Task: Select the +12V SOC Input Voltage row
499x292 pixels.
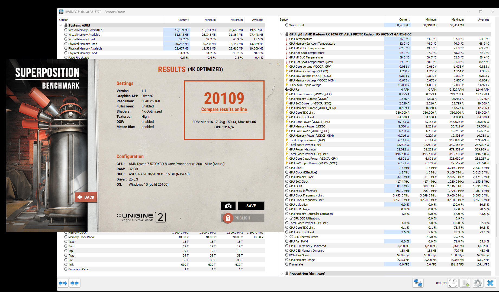Action: point(388,85)
